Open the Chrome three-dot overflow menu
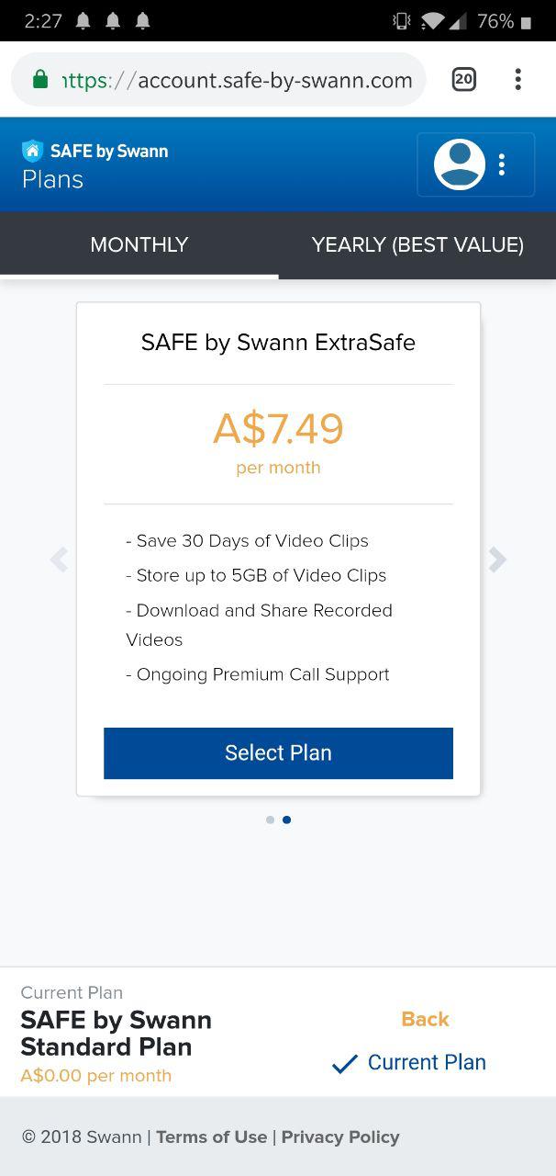The image size is (556, 1176). click(x=518, y=80)
